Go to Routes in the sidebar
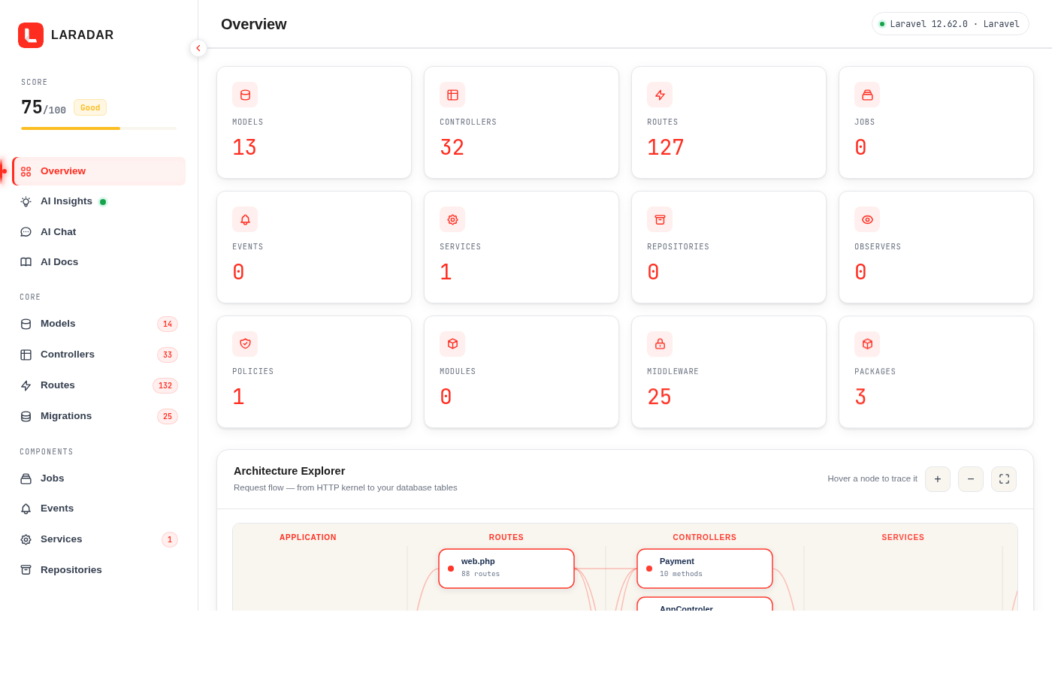Image resolution: width=1052 pixels, height=676 pixels. point(99,385)
